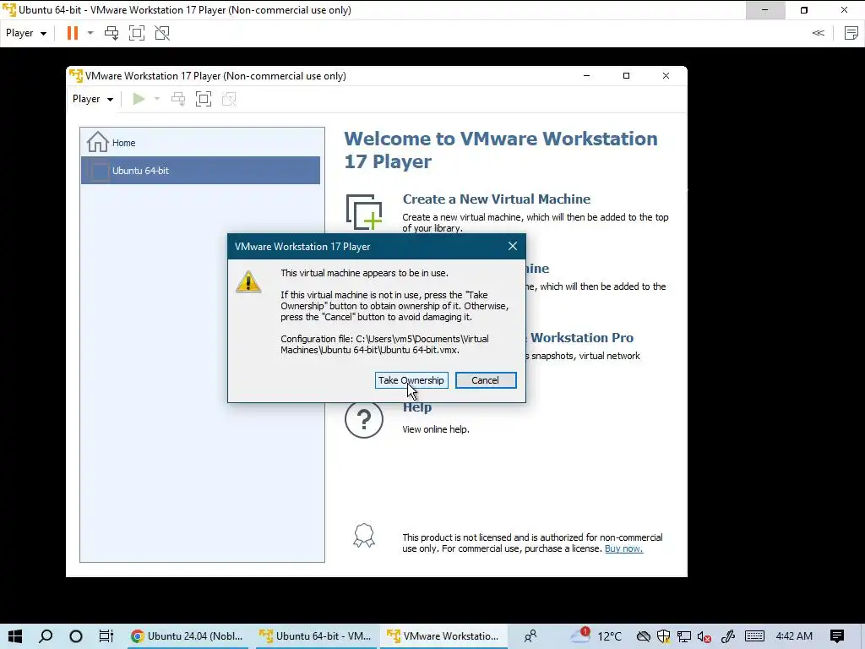Enter full screen mode in outer toolbar

pyautogui.click(x=137, y=33)
